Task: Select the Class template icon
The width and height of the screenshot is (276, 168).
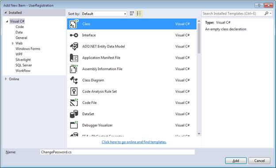Action: click(74, 24)
